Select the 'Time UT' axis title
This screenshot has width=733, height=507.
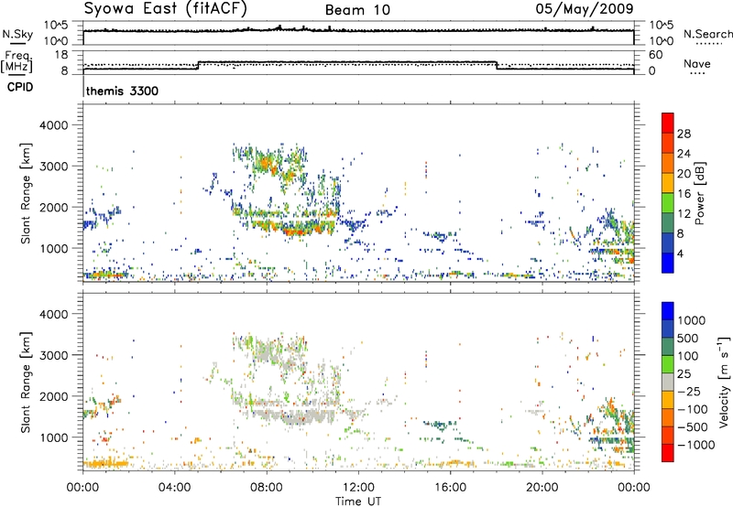pyautogui.click(x=358, y=502)
